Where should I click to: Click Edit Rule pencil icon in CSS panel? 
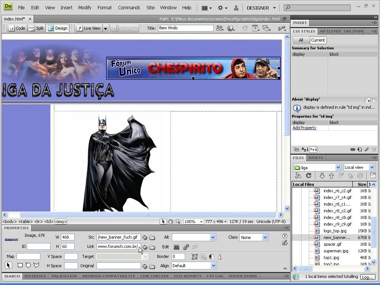[367, 150]
